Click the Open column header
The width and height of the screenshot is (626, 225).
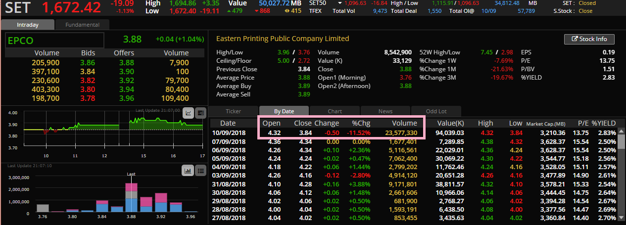(271, 123)
